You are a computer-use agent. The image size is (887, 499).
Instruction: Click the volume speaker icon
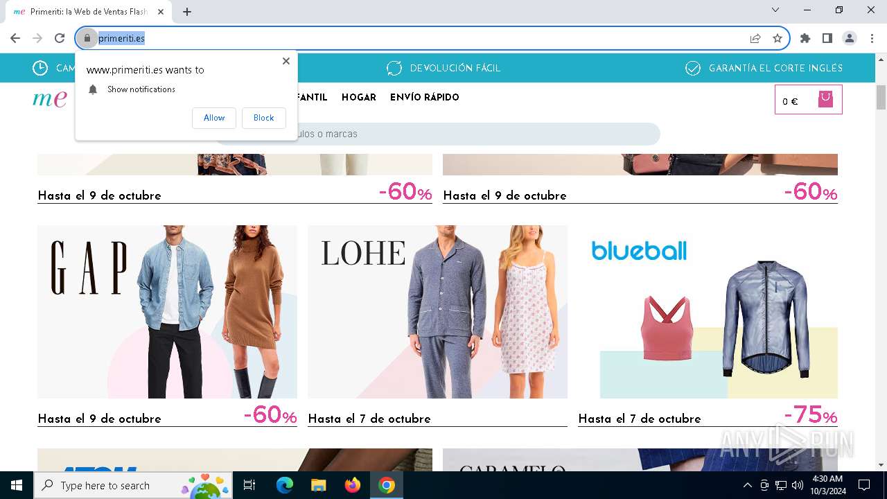tap(798, 485)
